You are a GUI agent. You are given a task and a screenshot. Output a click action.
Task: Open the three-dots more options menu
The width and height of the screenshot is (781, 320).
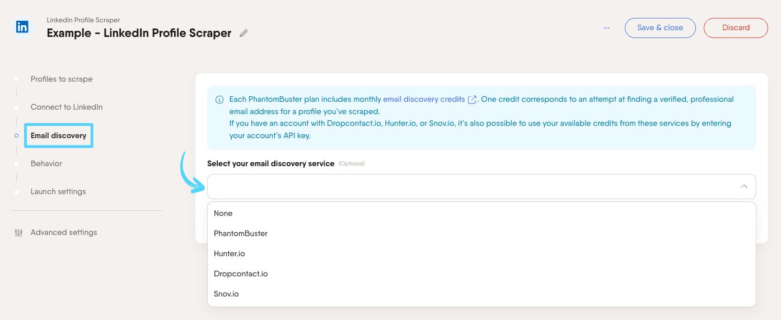coord(606,27)
